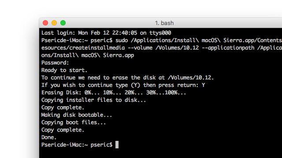Click the 'Ready to start.' output line
Image resolution: width=282 pixels, height=158 pixels.
point(64,70)
